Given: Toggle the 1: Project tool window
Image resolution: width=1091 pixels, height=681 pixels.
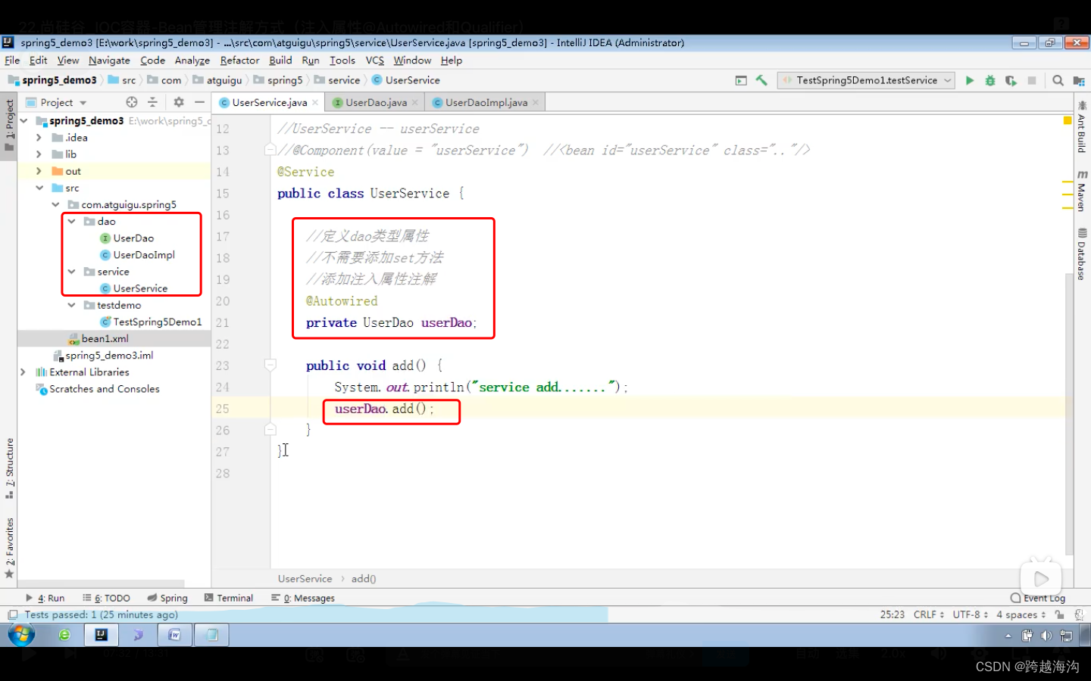Looking at the screenshot, I should pos(9,126).
